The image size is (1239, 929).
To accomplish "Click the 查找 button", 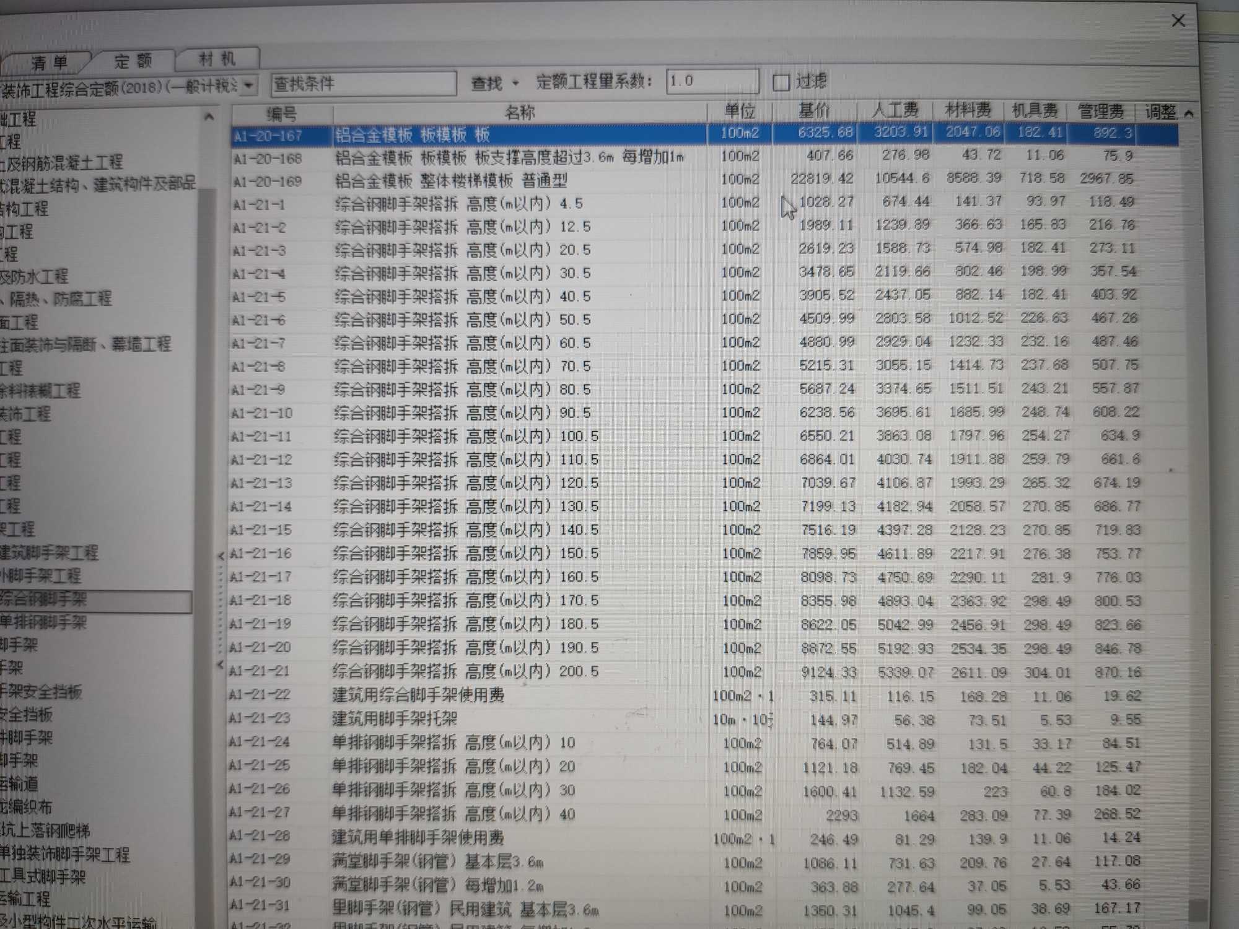I will click(x=486, y=83).
